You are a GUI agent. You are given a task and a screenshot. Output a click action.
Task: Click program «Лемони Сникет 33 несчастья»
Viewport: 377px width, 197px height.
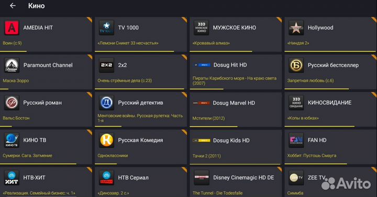point(128,43)
